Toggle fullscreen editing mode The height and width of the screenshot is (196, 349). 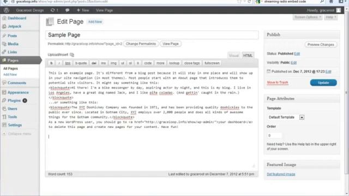tap(212, 63)
